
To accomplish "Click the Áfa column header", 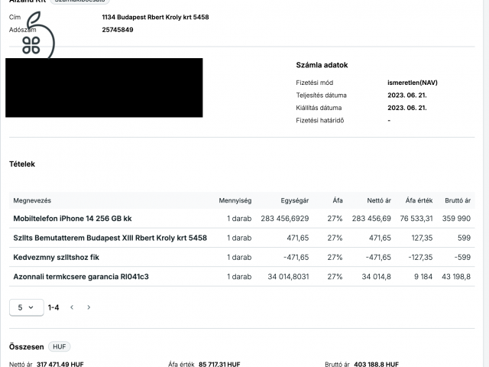I will click(x=338, y=200).
